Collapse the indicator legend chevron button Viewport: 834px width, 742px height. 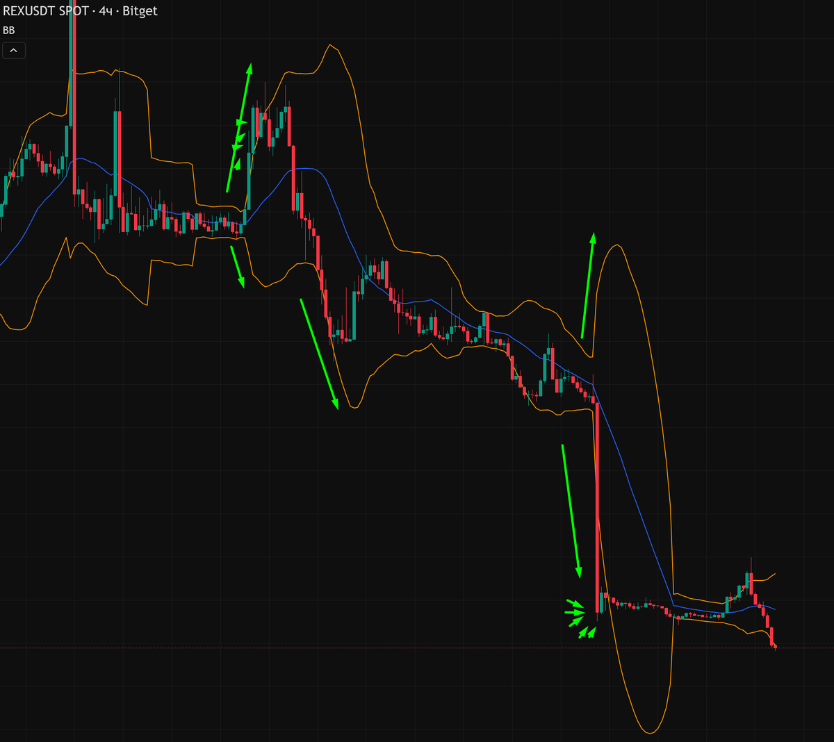click(14, 50)
